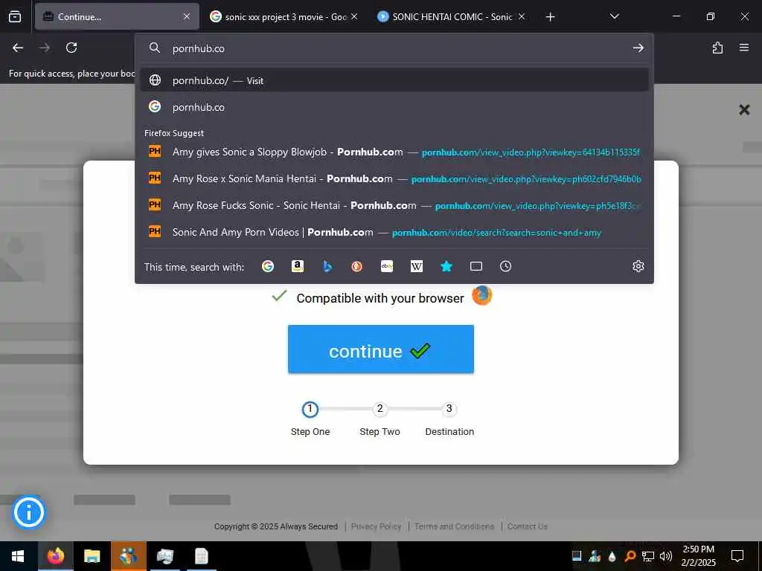This screenshot has height=571, width=762.
Task: Click the Destination step circle
Action: click(449, 410)
